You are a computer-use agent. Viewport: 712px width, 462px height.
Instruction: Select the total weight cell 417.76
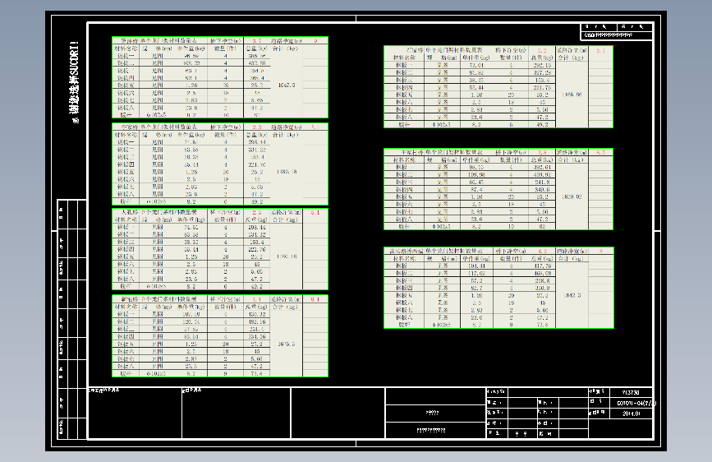click(x=542, y=266)
